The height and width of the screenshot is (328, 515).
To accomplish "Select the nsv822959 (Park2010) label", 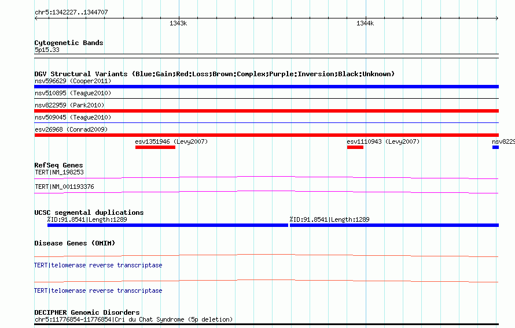I will (69, 105).
